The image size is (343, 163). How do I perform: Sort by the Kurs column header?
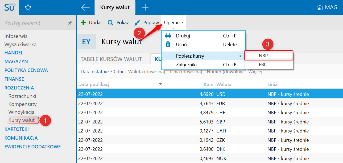[x=208, y=84]
